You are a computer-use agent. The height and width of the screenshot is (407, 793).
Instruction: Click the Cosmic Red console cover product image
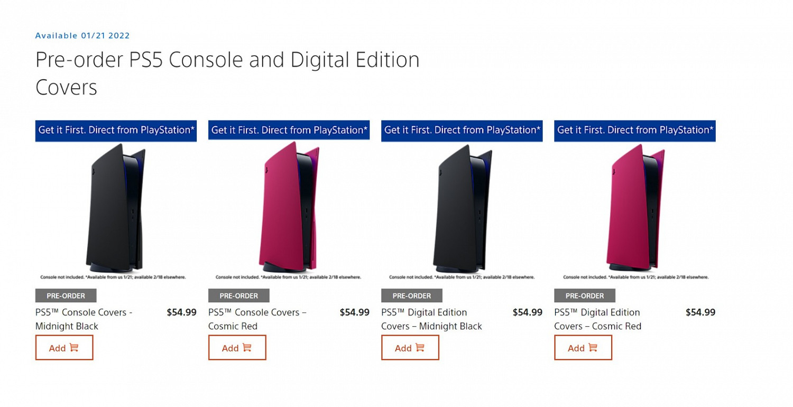[x=288, y=209]
